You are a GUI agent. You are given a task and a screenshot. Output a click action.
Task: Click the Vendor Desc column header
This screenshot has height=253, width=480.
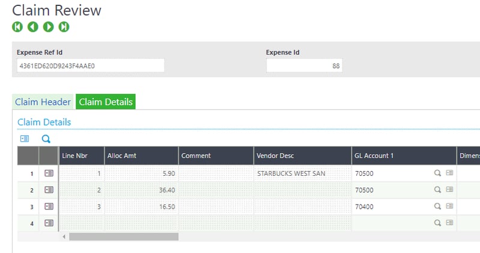pyautogui.click(x=302, y=156)
